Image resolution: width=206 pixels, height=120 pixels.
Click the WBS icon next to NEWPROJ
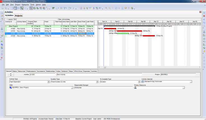pos(11,87)
